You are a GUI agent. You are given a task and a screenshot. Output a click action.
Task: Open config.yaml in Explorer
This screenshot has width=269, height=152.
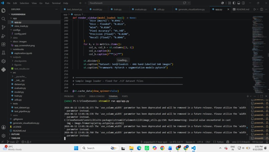coord(20,34)
